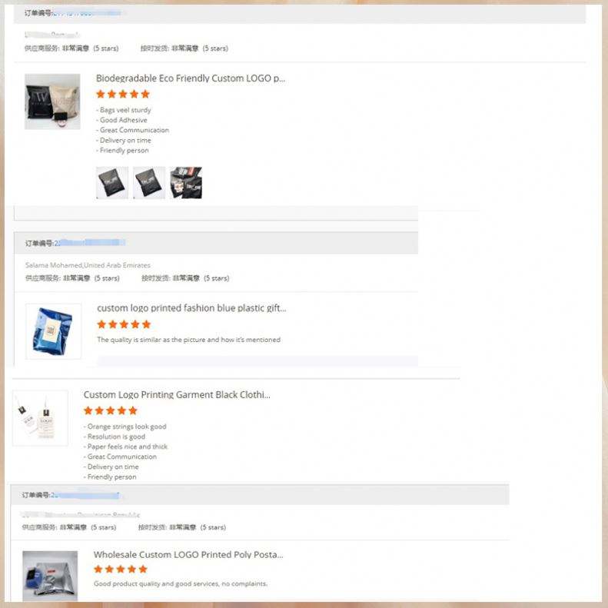
Task: Click reviewer name Salama Mohamed, United Arab Emirates
Action: (88, 265)
